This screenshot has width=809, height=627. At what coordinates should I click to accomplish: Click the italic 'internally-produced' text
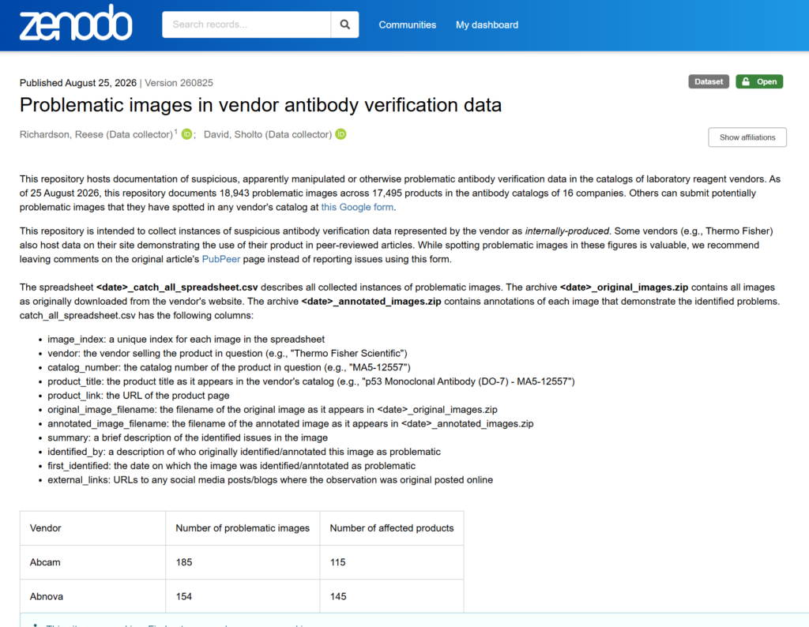tap(567, 231)
